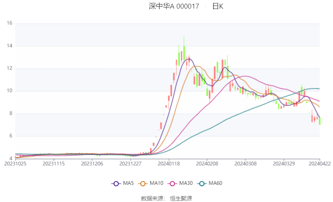This screenshot has width=333, height=202.
Task: Toggle the MA60 legend series
Action: pos(210,183)
